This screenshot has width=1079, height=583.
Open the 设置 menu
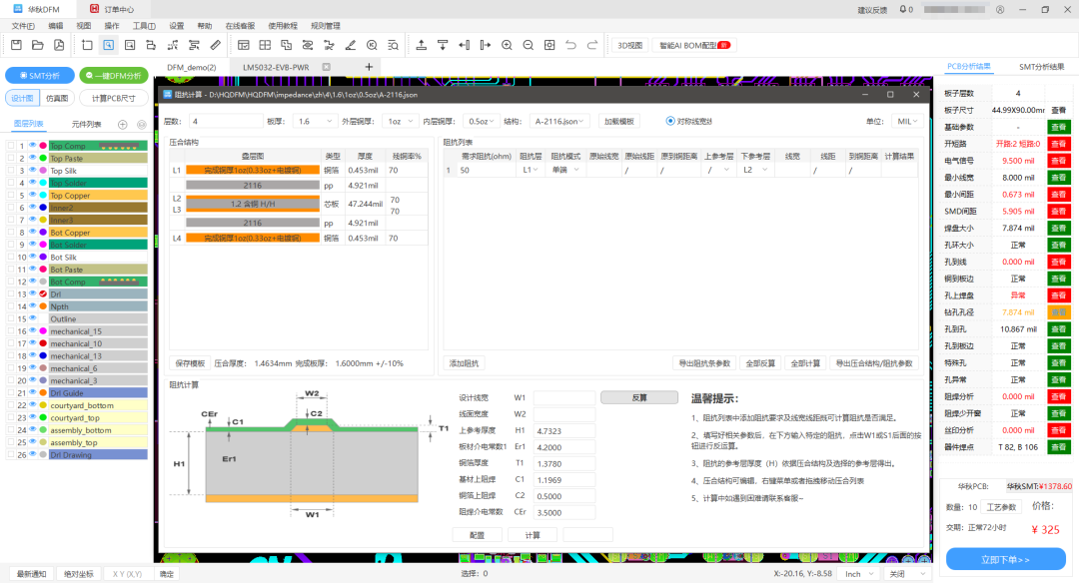(177, 25)
